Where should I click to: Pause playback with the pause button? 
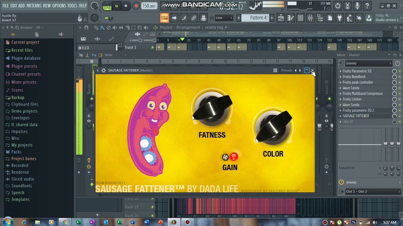[x=116, y=6]
